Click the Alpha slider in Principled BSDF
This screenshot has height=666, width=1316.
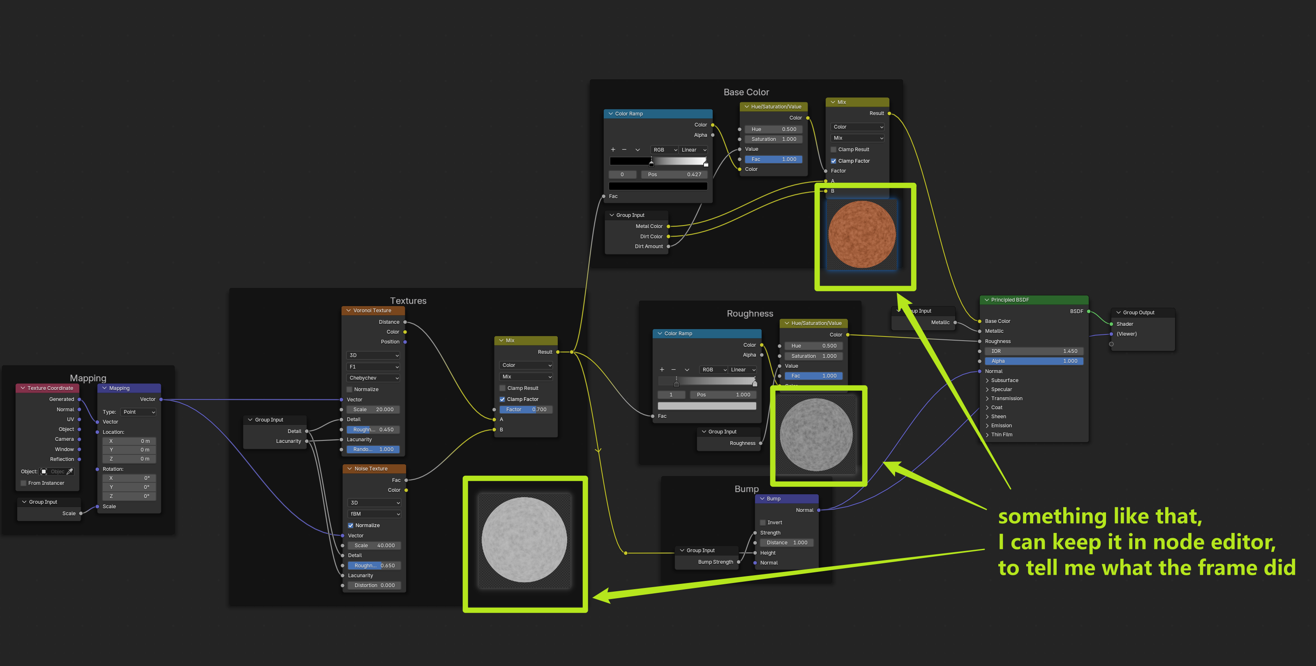pyautogui.click(x=1034, y=361)
